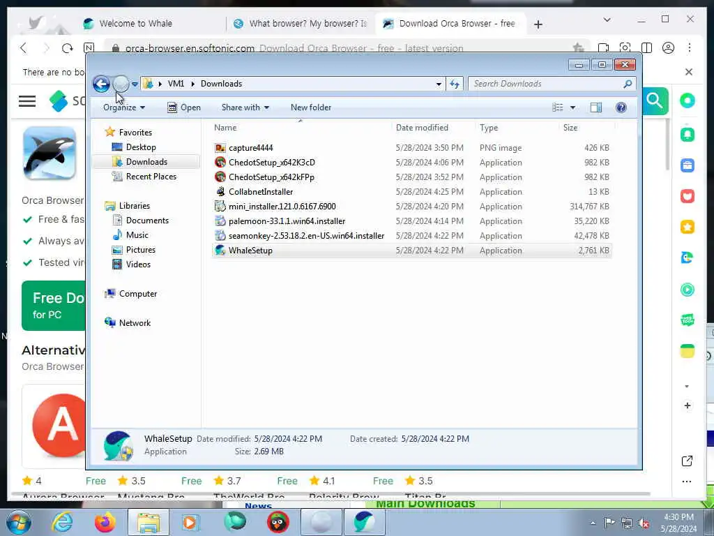Open Whale profile account icon

click(x=668, y=47)
